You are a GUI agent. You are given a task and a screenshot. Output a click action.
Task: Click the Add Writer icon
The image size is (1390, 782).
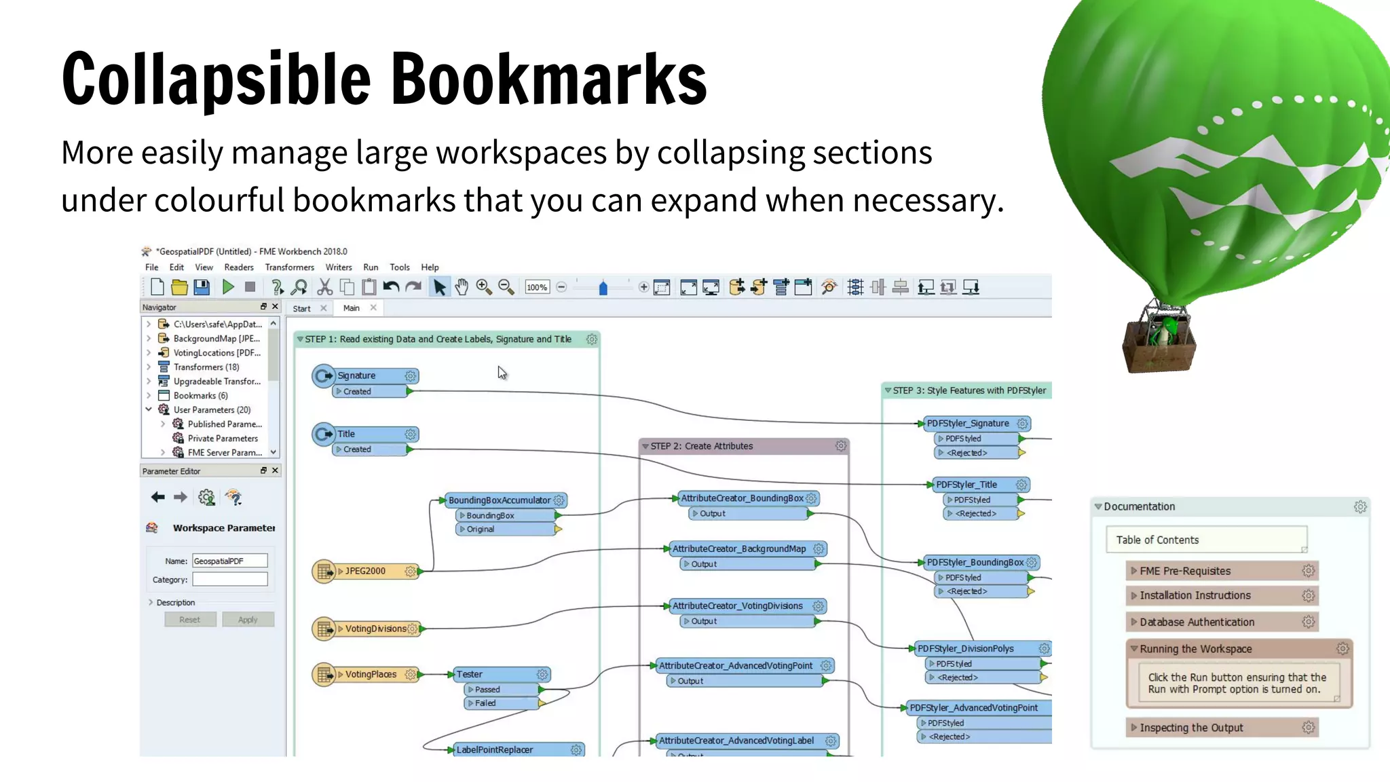(x=759, y=287)
